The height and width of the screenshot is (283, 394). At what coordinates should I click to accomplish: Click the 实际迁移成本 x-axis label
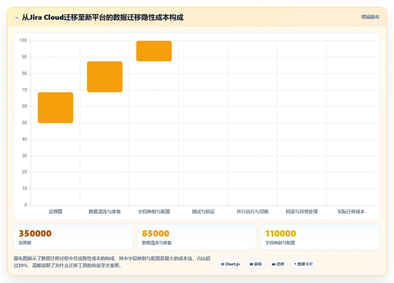coord(351,212)
